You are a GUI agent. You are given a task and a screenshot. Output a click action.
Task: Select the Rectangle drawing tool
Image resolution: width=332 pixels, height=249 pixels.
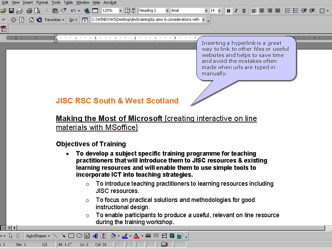pos(71,236)
